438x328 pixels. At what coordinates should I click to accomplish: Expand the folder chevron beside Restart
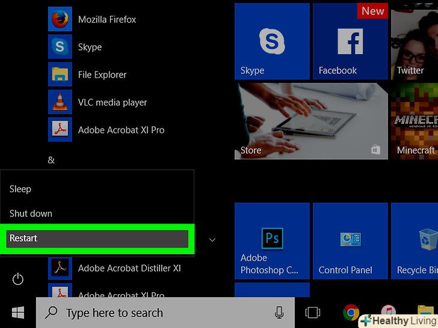(212, 240)
